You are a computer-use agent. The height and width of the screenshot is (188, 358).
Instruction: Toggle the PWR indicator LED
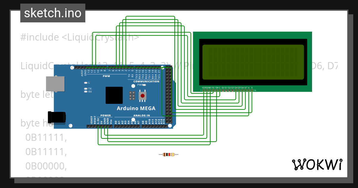click(144, 85)
